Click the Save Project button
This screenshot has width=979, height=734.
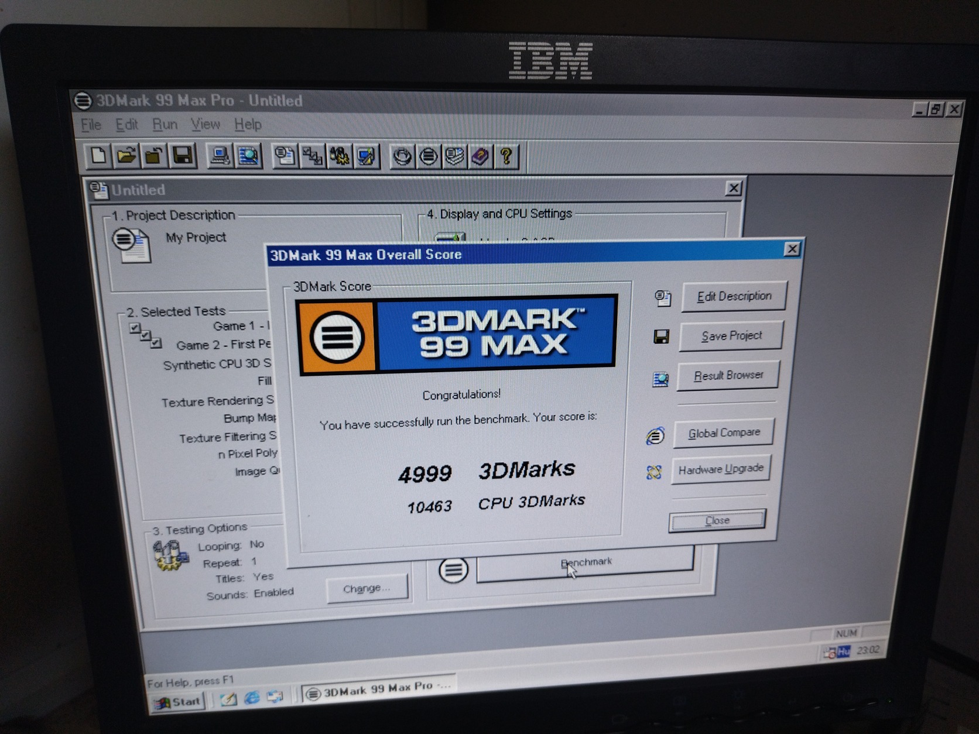(731, 336)
